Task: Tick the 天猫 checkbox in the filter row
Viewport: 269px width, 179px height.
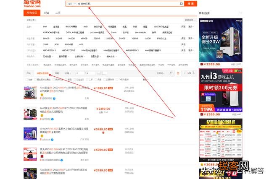Action: [x=96, y=79]
